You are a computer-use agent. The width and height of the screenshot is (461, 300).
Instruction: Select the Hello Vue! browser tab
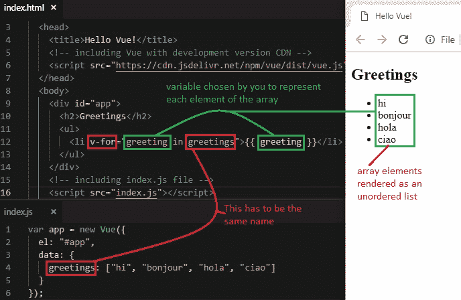[393, 16]
